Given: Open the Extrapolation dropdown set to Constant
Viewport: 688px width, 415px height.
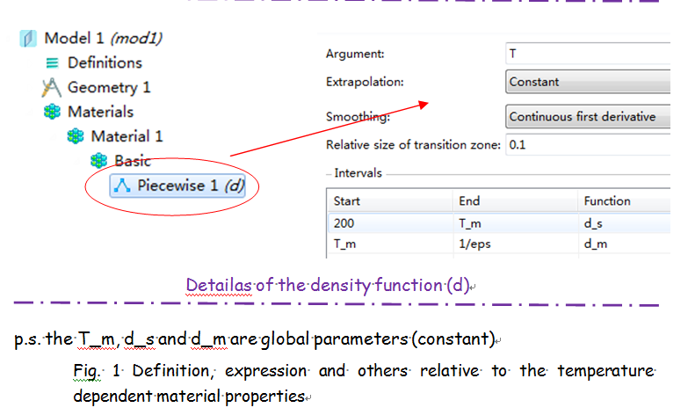Looking at the screenshot, I should pyautogui.click(x=587, y=82).
